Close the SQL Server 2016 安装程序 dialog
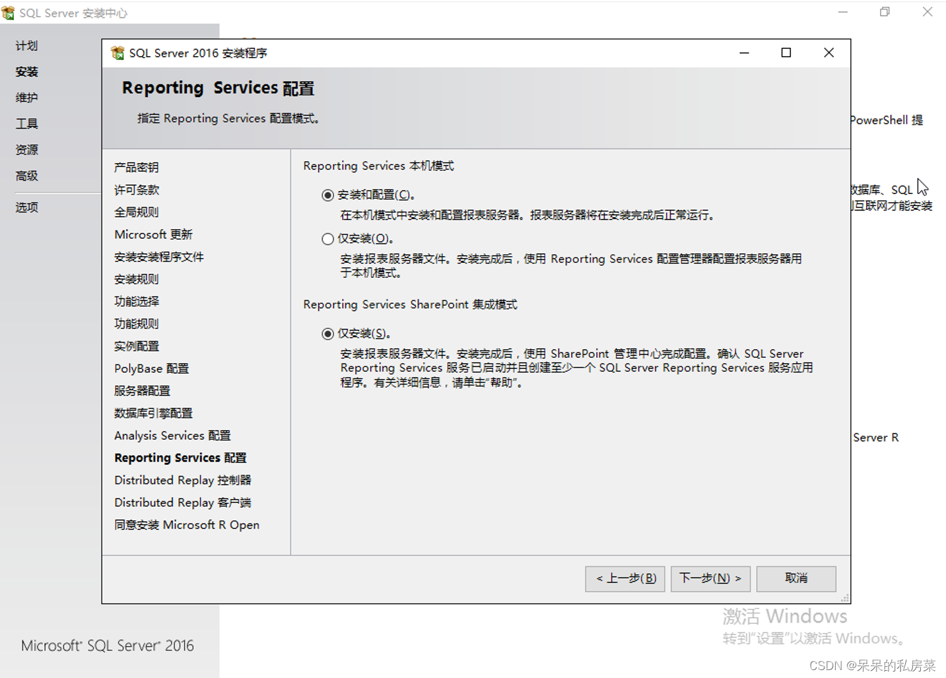This screenshot has height=678, width=946. [x=828, y=53]
